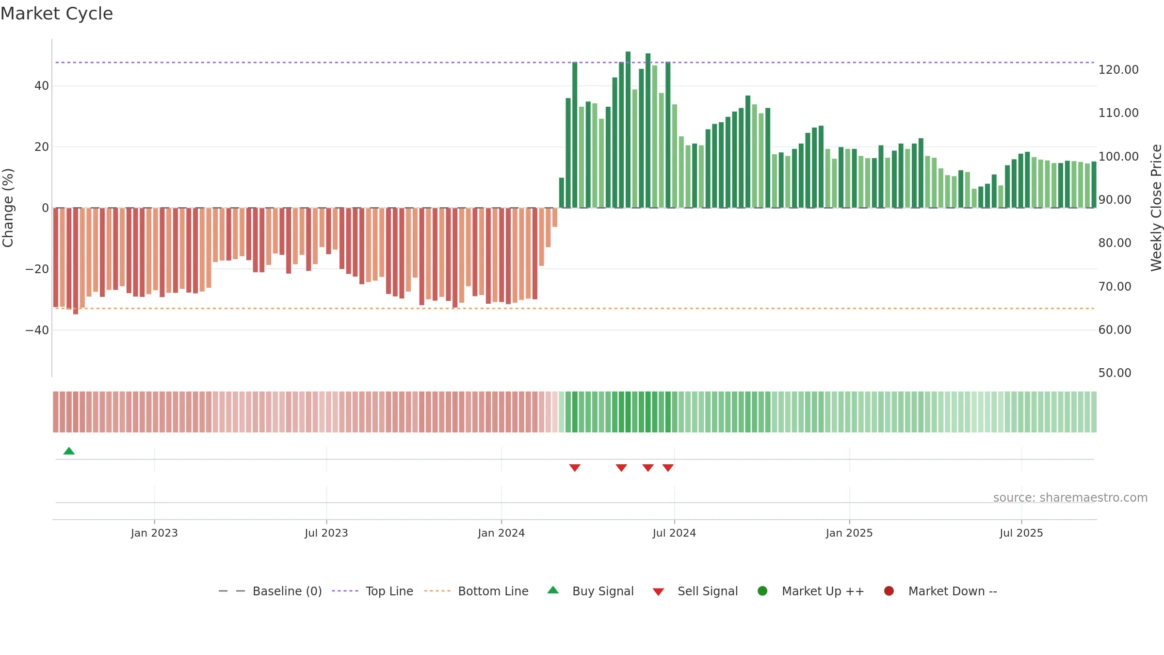The width and height of the screenshot is (1164, 655).
Task: Click the green Buy Signal triangle marker on the chart
Action: pos(69,451)
